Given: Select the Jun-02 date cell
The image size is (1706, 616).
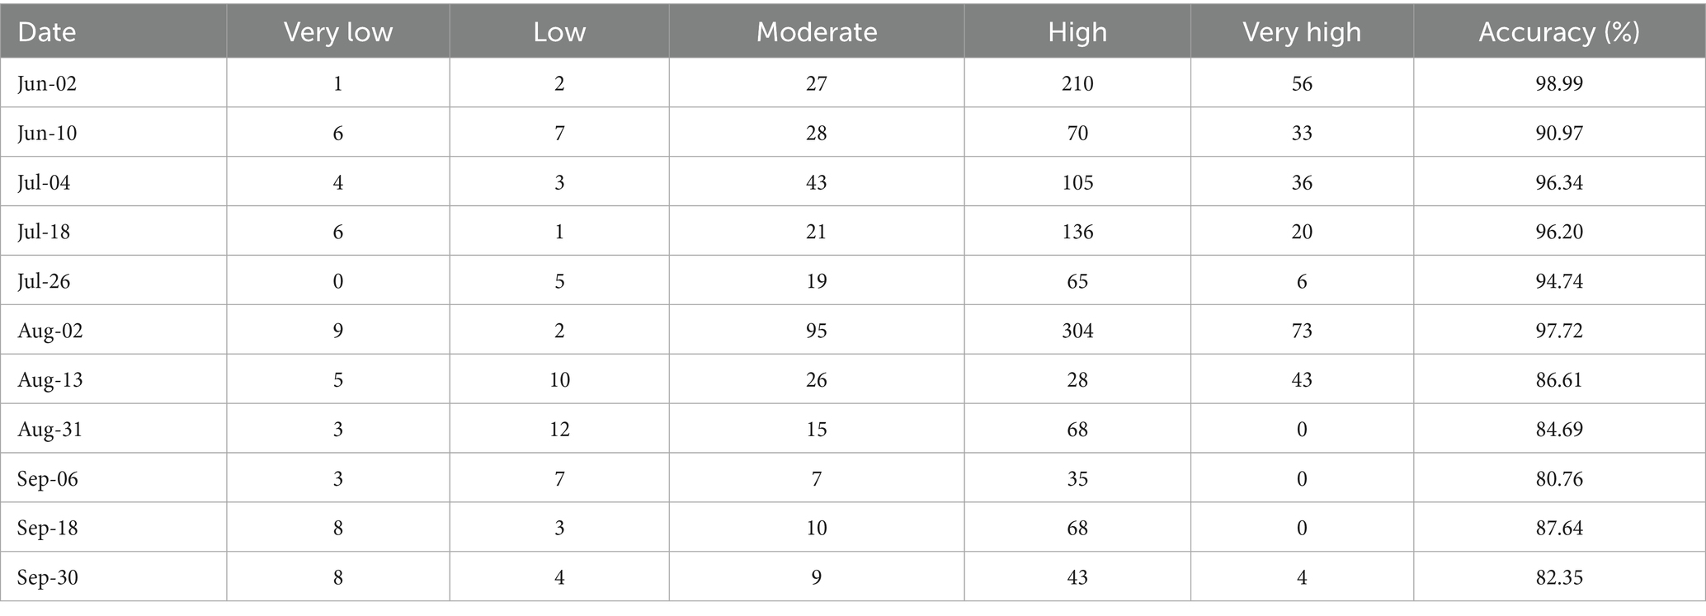Looking at the screenshot, I should (47, 83).
